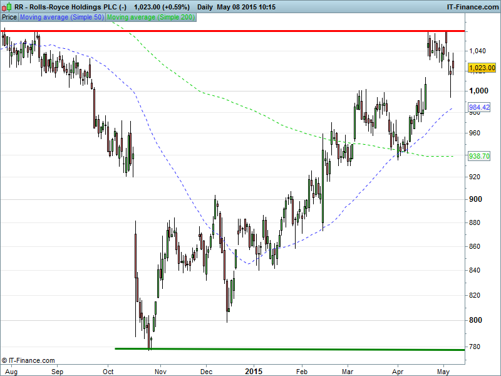501x376 pixels.
Task: Click the 2015 label on the time axis
Action: (x=254, y=370)
